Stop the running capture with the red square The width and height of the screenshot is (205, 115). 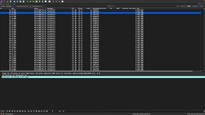click(x=4, y=1)
